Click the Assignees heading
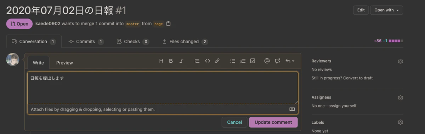The width and height of the screenshot is (425, 134). (321, 97)
